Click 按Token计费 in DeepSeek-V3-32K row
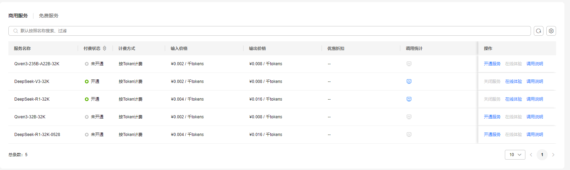Screen dimensions: 570x170 pyautogui.click(x=131, y=82)
